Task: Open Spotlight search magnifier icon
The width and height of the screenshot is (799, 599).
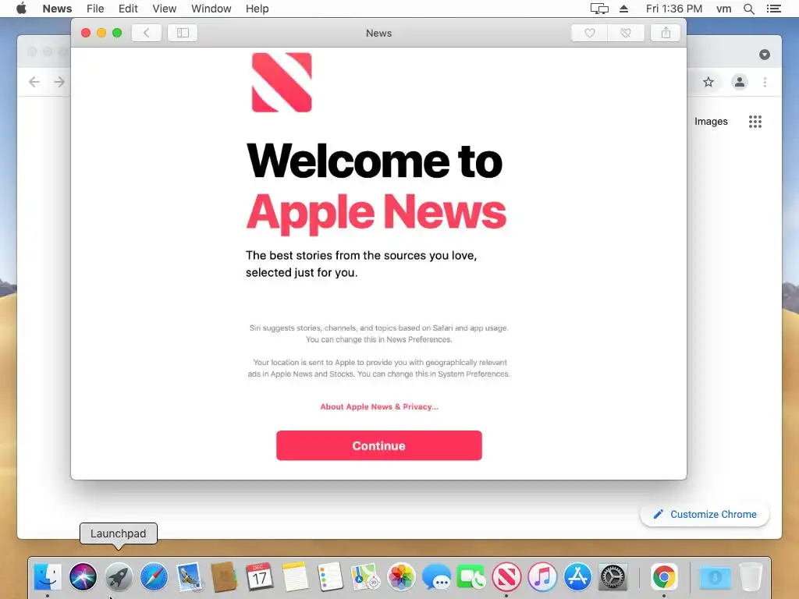Action: coord(748,9)
